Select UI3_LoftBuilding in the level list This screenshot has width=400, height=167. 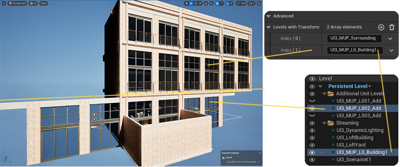354,138
